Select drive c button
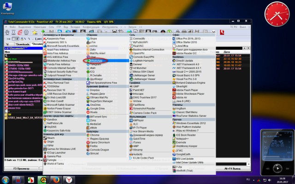 (x=8, y=39)
